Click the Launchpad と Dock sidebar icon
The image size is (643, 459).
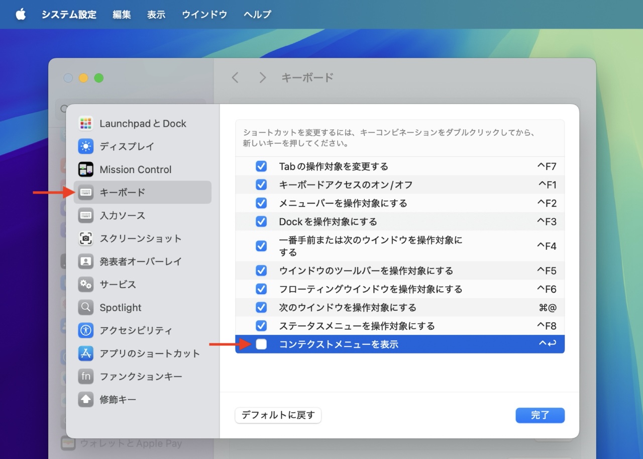pos(86,123)
